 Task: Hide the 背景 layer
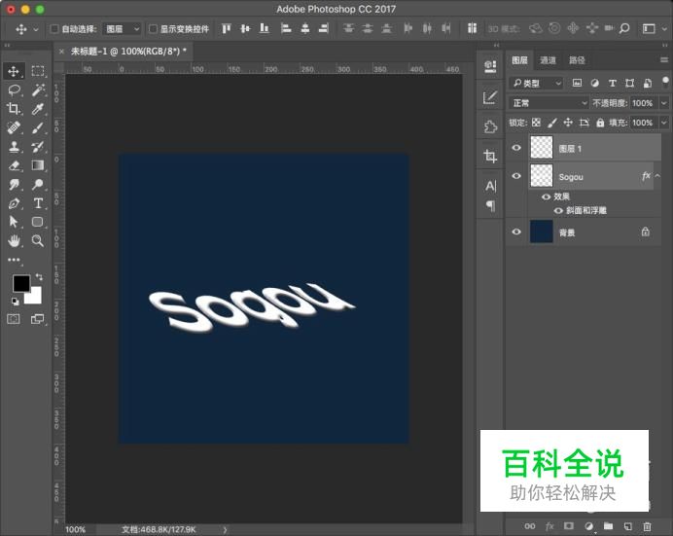click(516, 232)
